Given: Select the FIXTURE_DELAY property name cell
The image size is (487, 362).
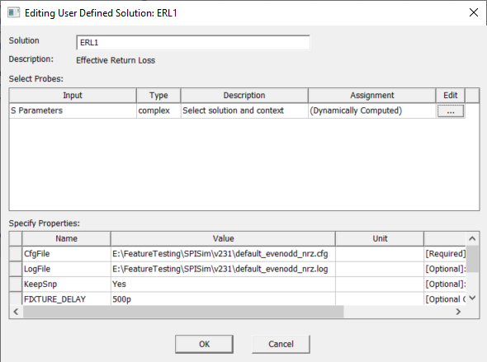Looking at the screenshot, I should pos(66,299).
